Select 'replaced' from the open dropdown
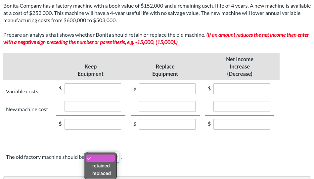Viewport: 314px width, 179px height. (x=101, y=173)
